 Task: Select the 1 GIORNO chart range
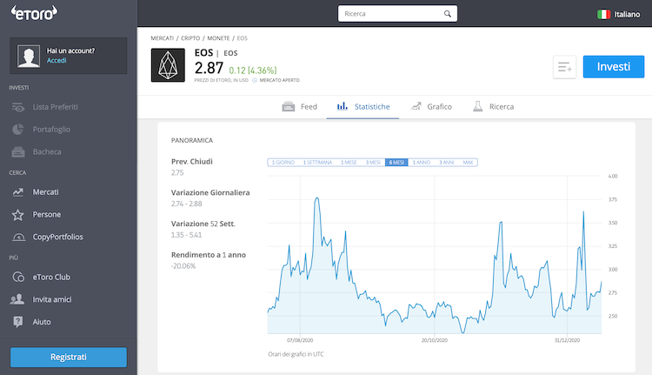click(283, 163)
